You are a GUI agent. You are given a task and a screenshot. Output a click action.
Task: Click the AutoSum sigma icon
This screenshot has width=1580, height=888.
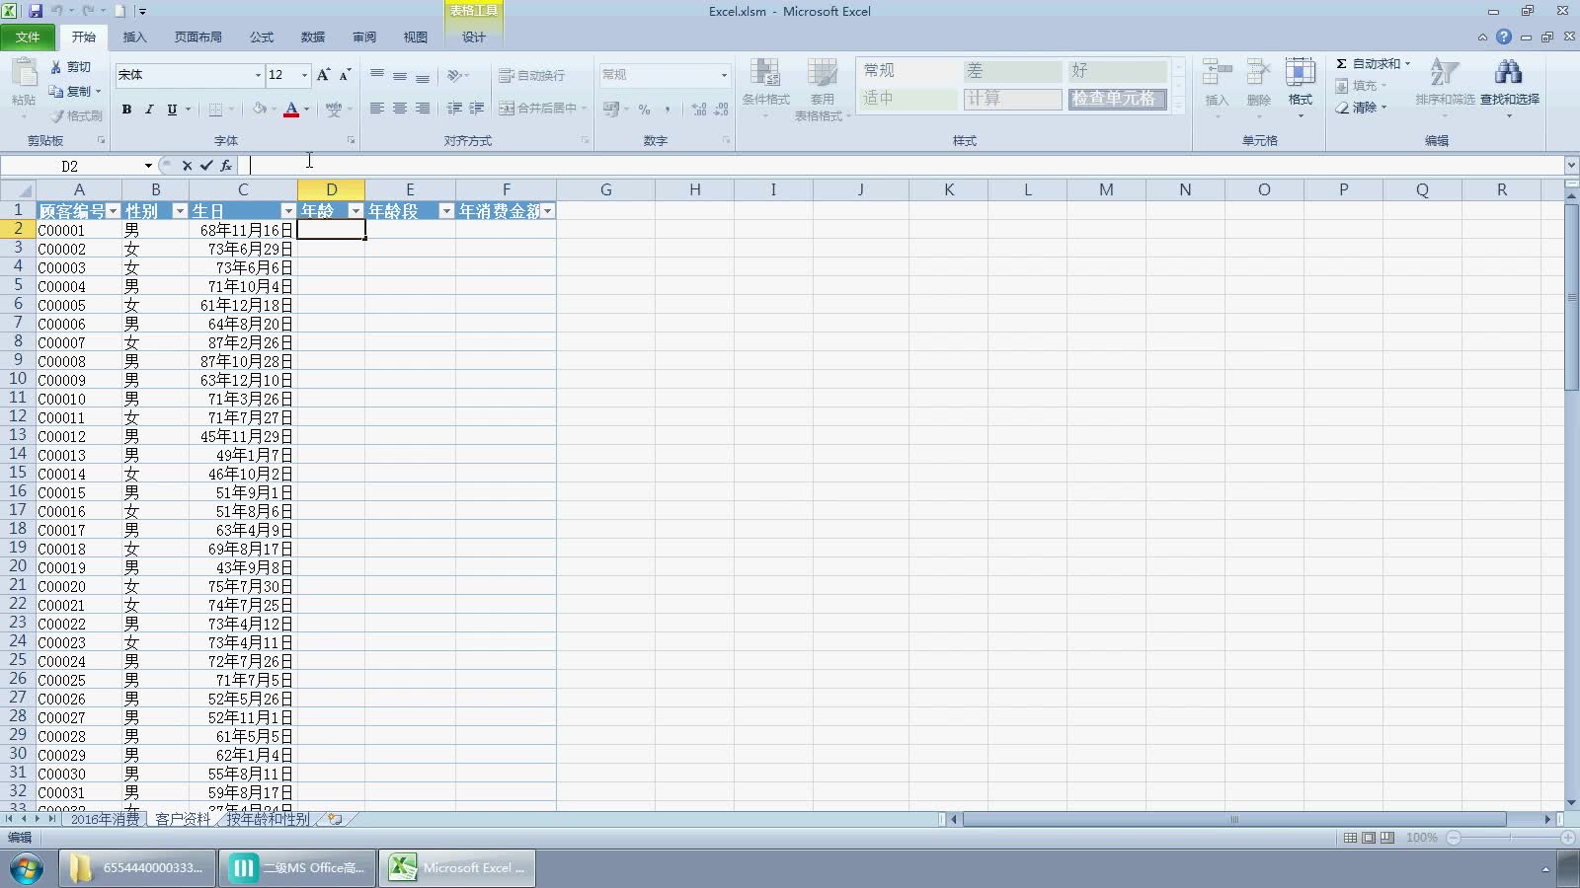tap(1341, 64)
